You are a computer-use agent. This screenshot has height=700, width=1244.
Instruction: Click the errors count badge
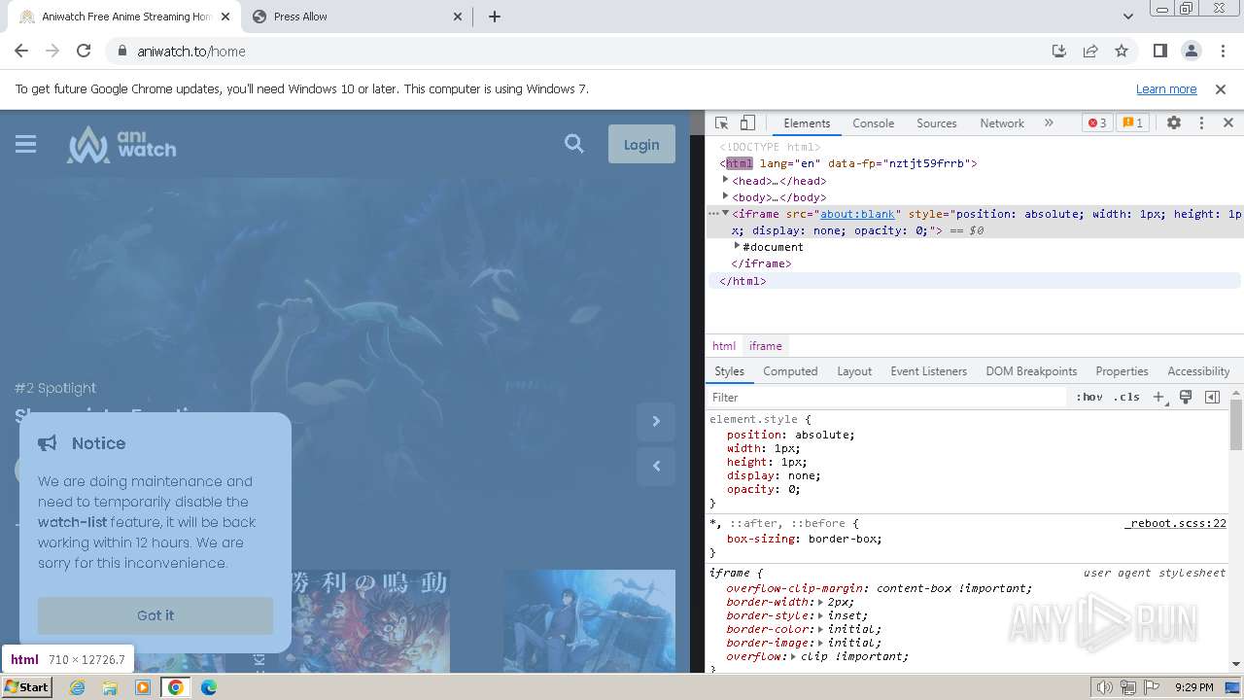[x=1097, y=123]
